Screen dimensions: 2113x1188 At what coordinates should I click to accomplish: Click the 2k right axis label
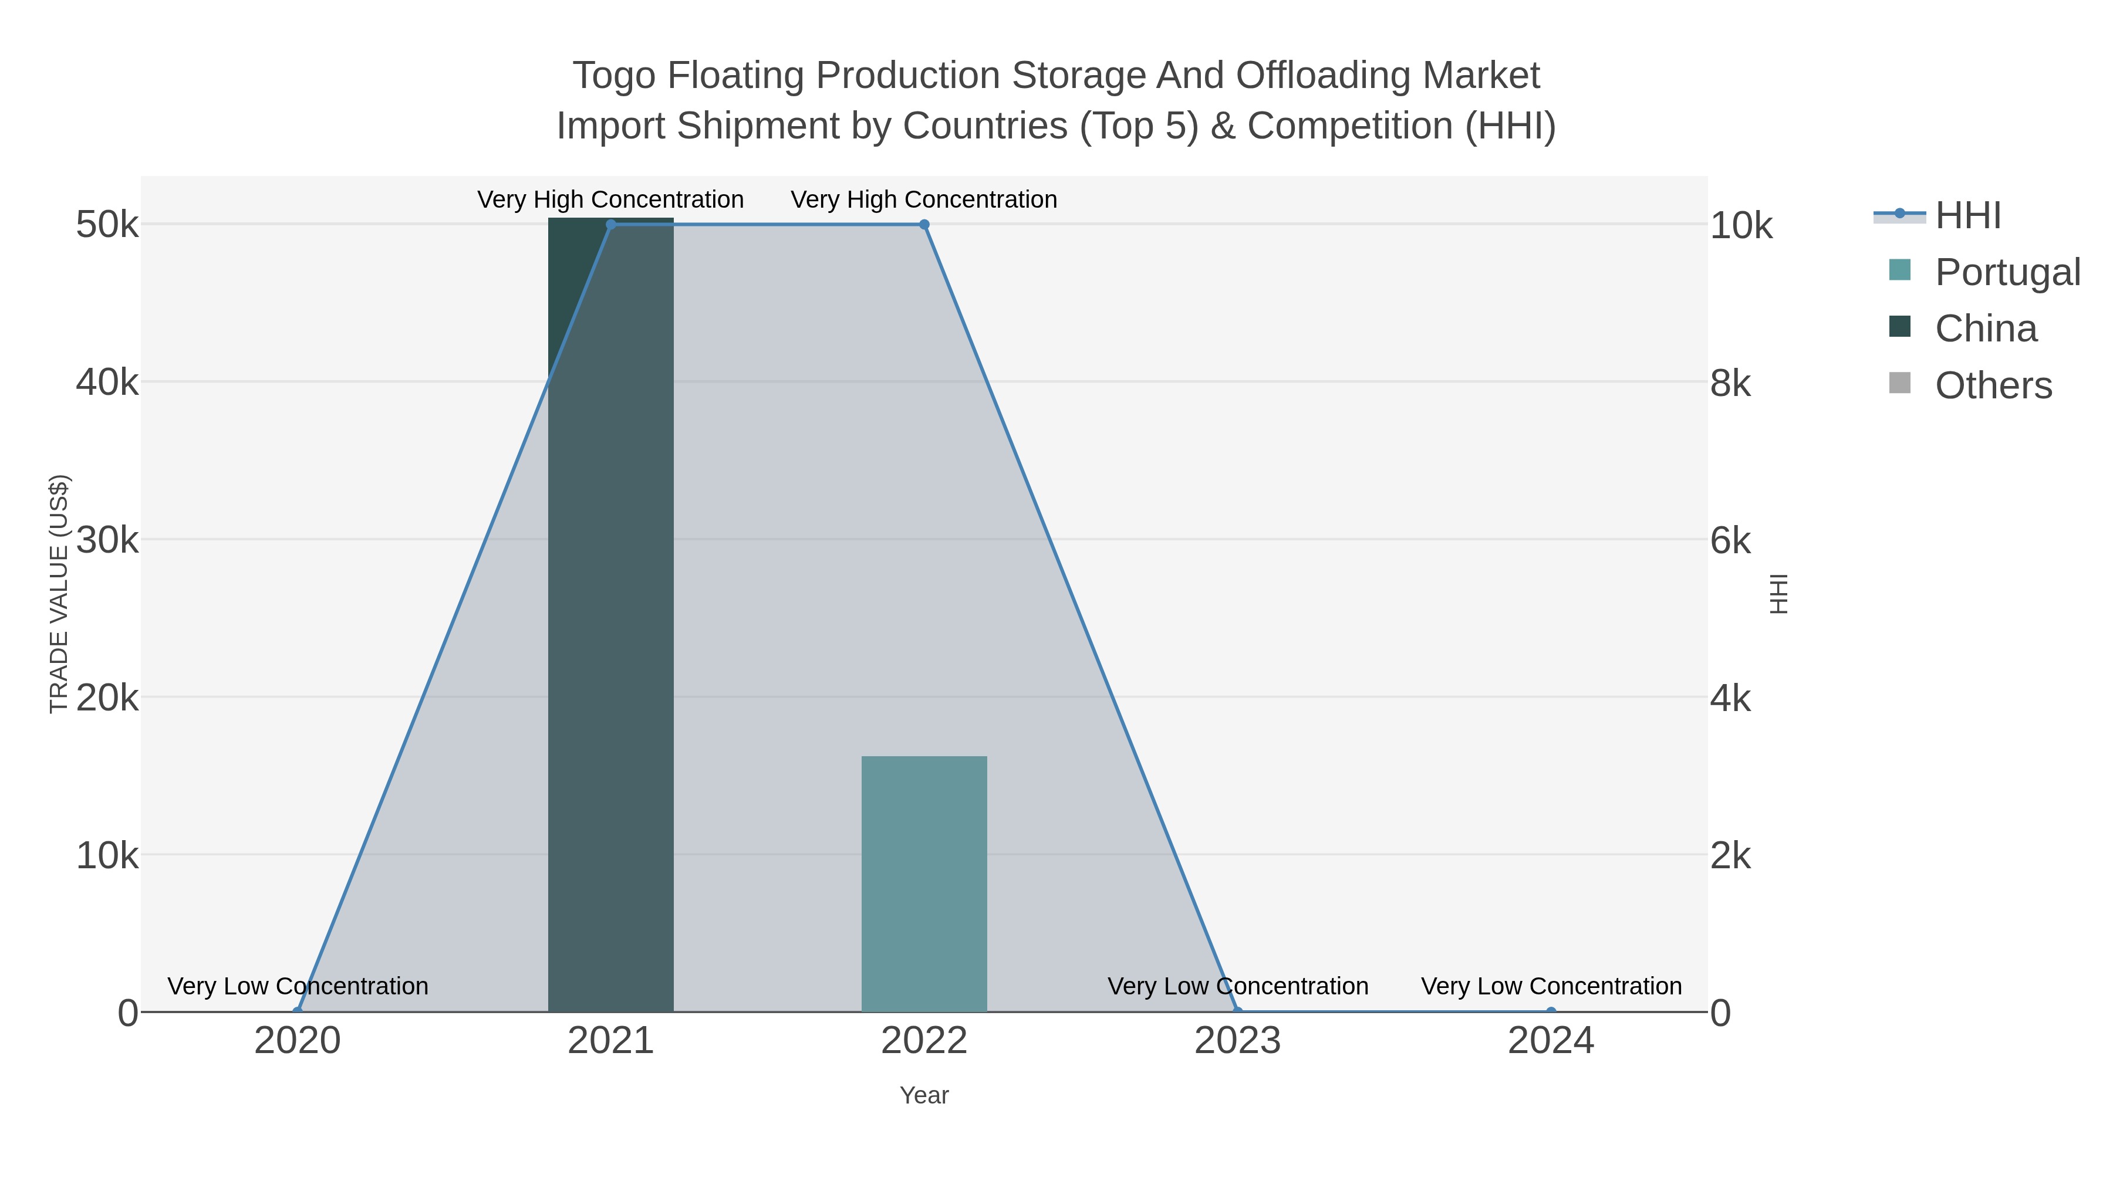tap(1731, 856)
